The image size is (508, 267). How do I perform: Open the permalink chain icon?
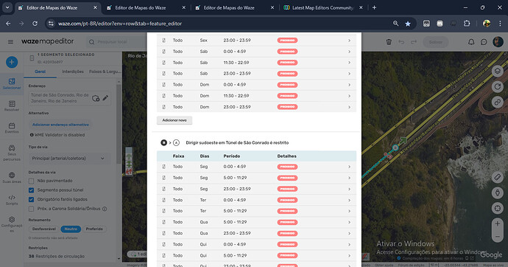[497, 103]
